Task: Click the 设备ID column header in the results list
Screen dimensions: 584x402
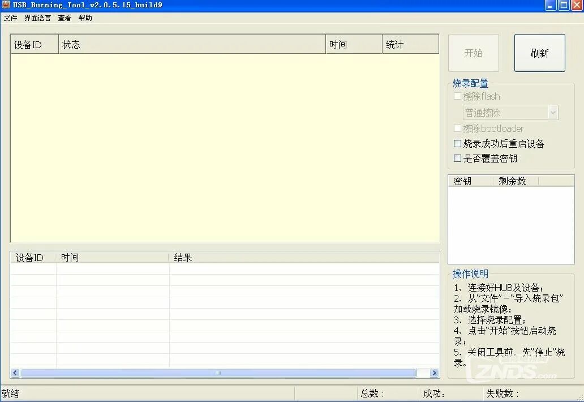Action: [33, 258]
